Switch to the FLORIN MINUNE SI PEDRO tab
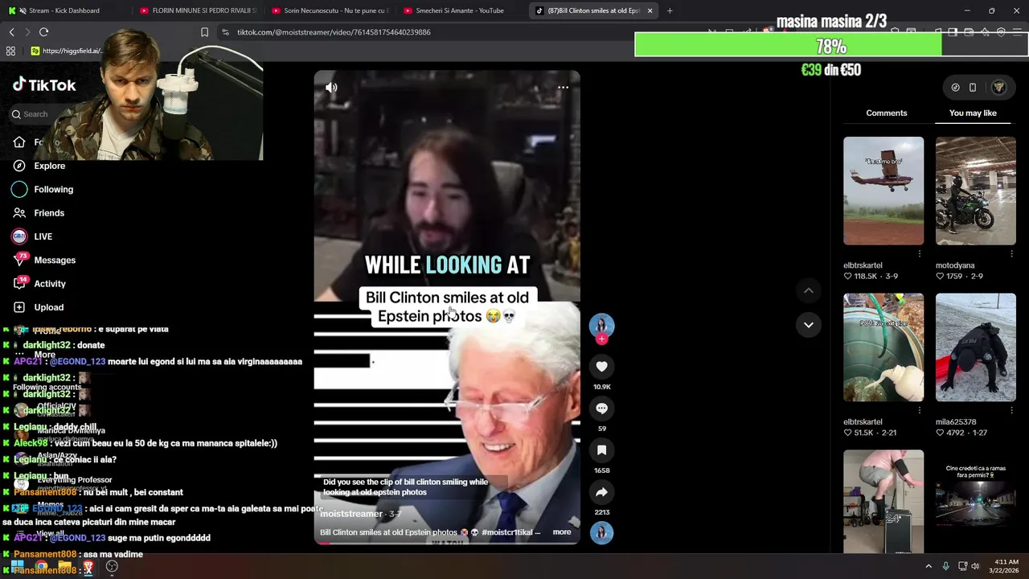Viewport: 1029px width, 579px height. point(197,10)
